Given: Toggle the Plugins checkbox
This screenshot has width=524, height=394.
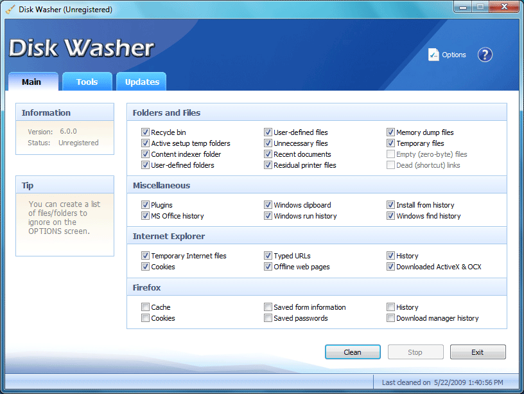Looking at the screenshot, I should (x=145, y=204).
